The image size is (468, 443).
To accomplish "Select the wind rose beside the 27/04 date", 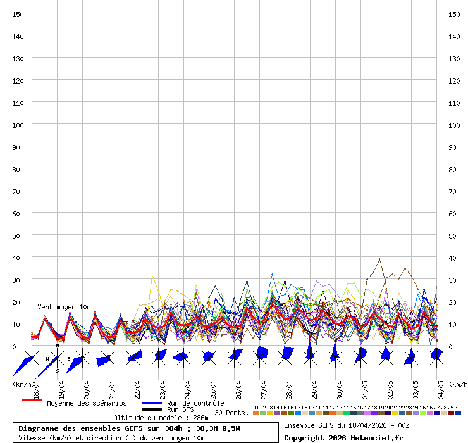I will tap(260, 356).
